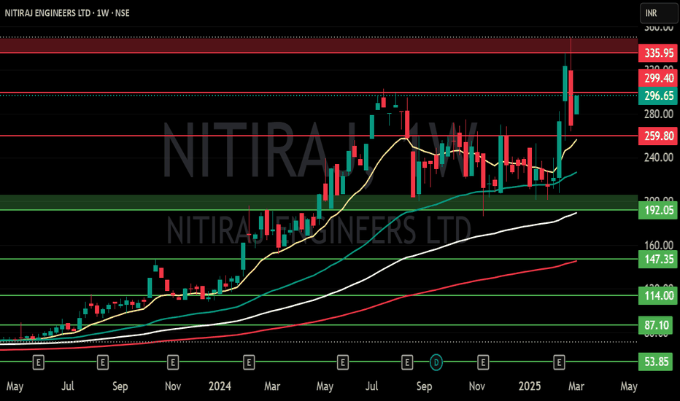Select the 147.35 green price label
The image size is (680, 401).
coord(658,260)
